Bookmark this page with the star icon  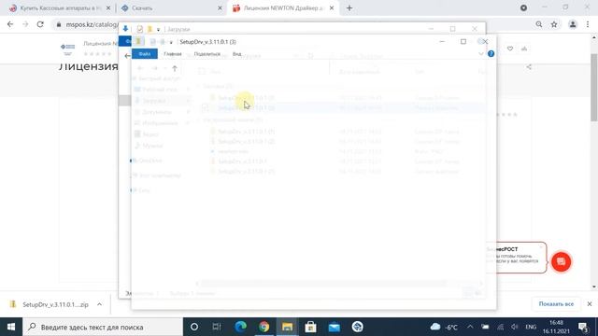pos(554,24)
